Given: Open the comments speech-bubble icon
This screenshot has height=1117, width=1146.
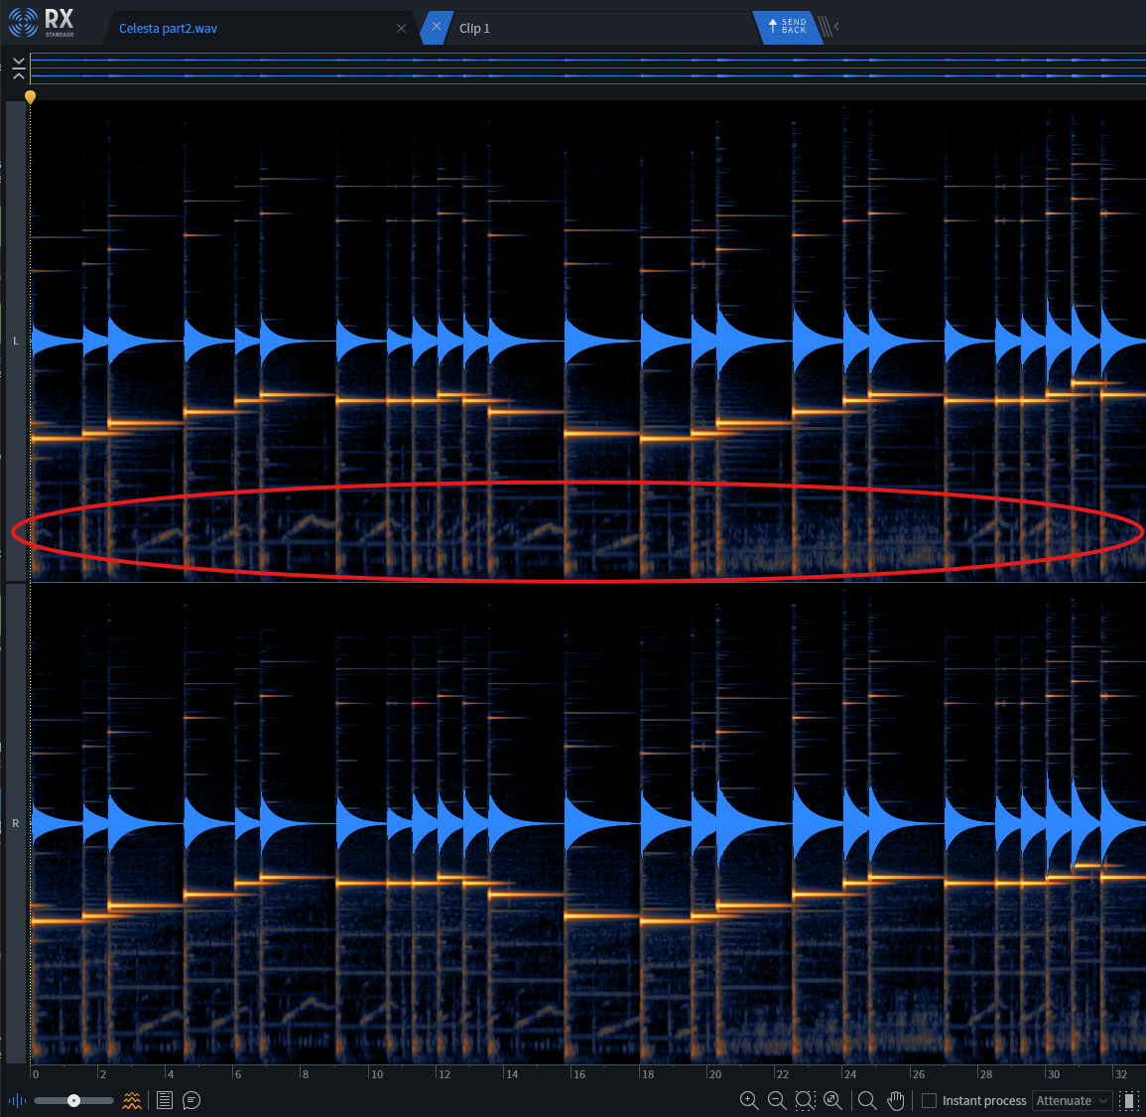Looking at the screenshot, I should (x=191, y=1100).
